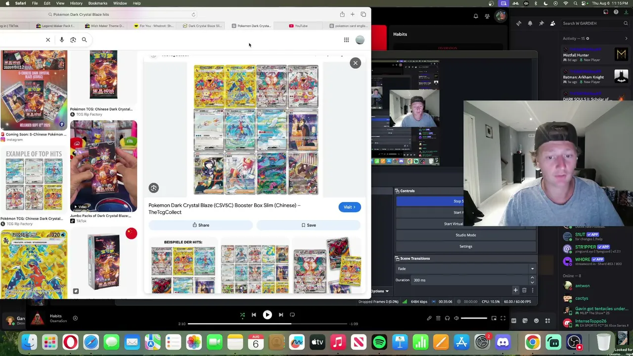Open Spotify from the Dock
Screen dimensions: 633x356
(x=379, y=342)
